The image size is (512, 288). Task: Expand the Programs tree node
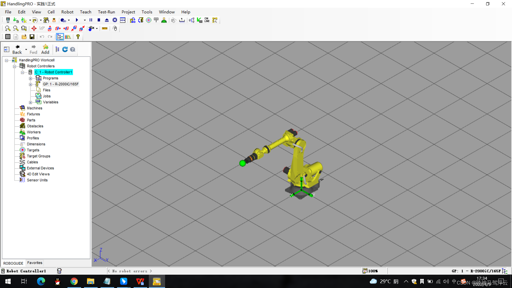click(x=30, y=78)
